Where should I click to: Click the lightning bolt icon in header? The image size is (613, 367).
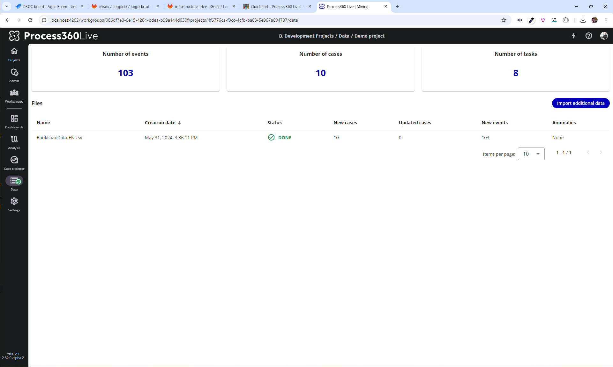click(573, 36)
